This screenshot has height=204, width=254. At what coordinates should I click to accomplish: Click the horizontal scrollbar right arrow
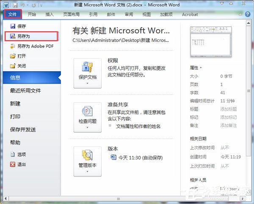(243, 198)
